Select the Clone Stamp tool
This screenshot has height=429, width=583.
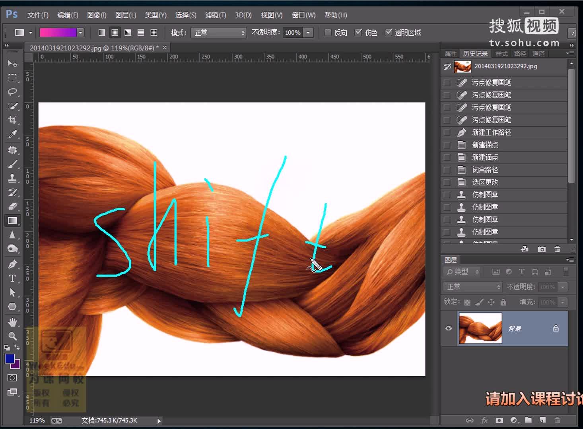[x=13, y=178]
